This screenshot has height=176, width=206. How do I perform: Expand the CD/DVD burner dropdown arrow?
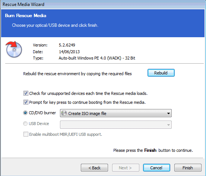[x=168, y=113]
